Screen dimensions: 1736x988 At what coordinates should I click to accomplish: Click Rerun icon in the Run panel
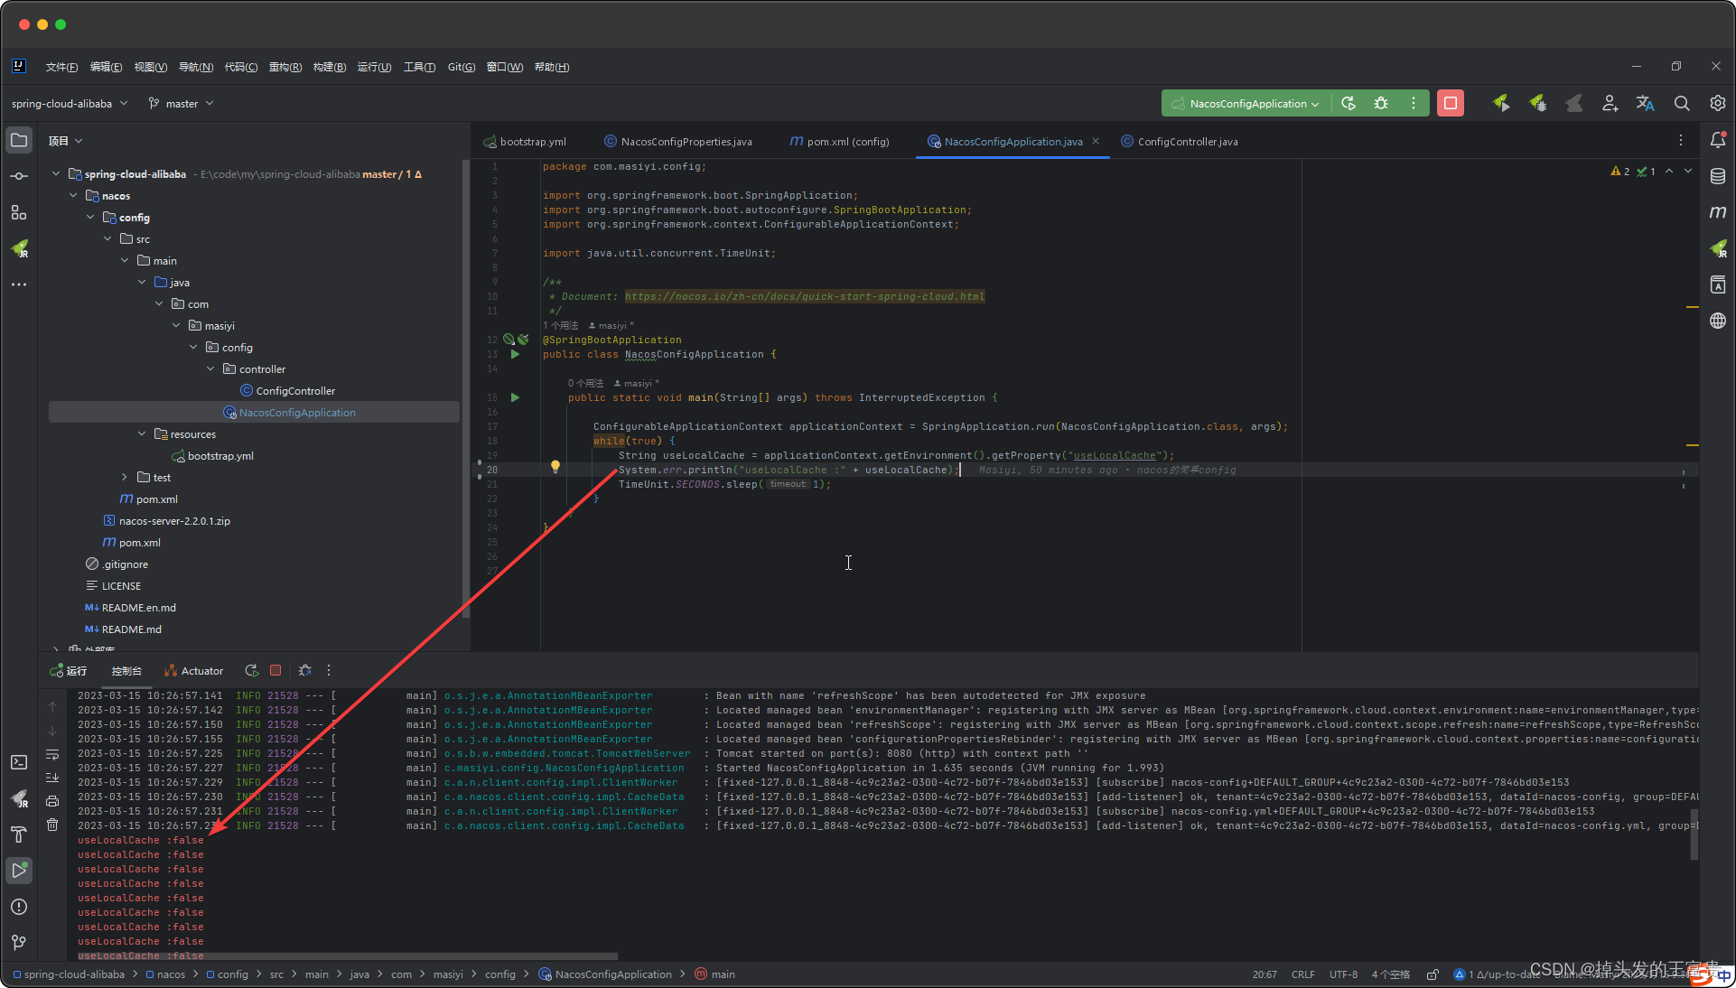point(251,670)
